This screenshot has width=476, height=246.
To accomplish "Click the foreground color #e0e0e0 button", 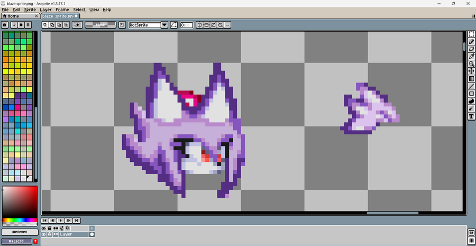I will (x=20, y=232).
